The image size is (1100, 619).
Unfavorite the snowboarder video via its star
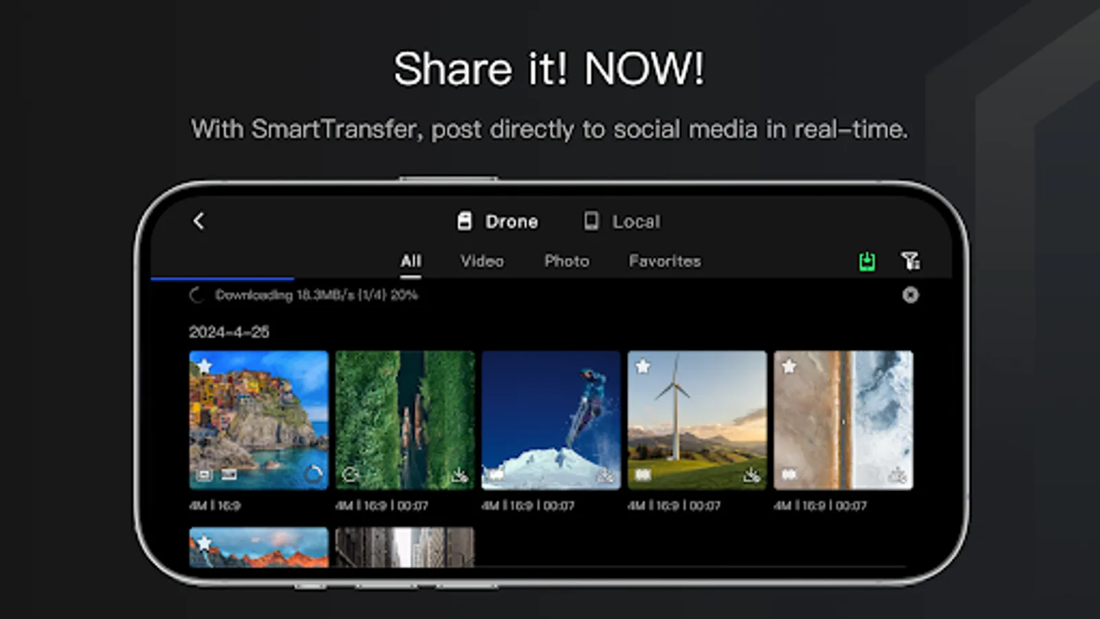(496, 367)
